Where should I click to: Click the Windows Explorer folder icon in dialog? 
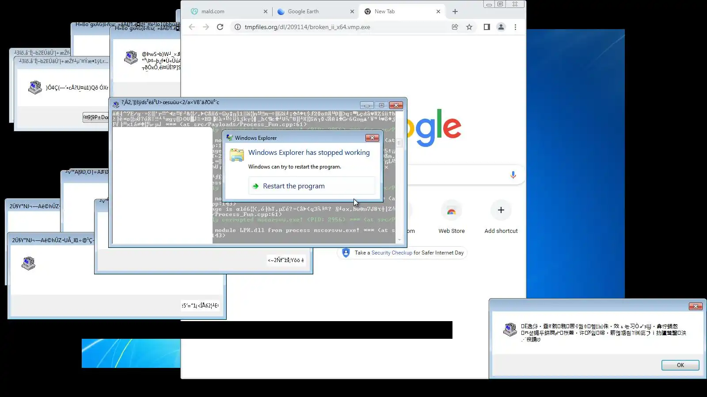[237, 155]
